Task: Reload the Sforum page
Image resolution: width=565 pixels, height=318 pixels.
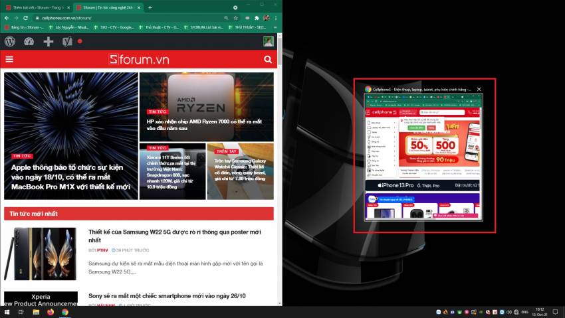Action: point(25,18)
